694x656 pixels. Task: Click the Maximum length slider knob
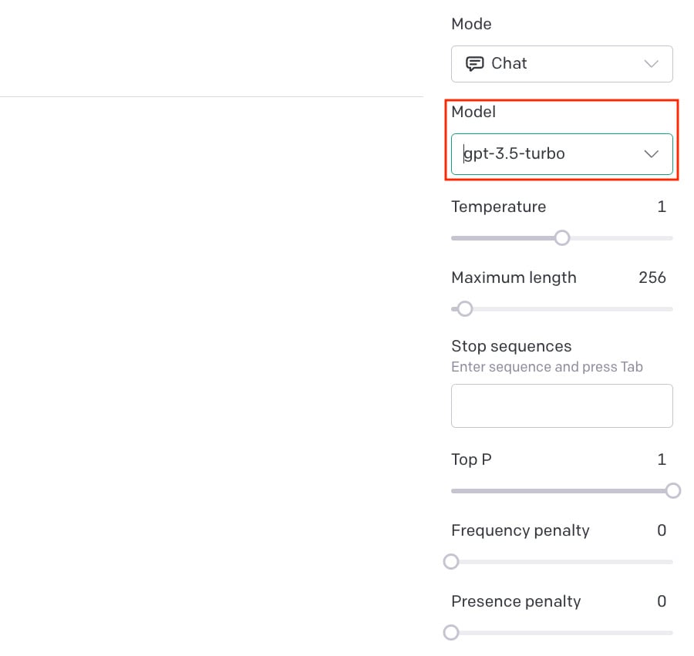click(x=465, y=309)
